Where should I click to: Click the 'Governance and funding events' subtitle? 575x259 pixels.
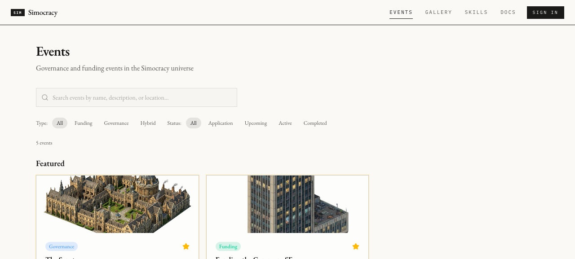(x=115, y=68)
